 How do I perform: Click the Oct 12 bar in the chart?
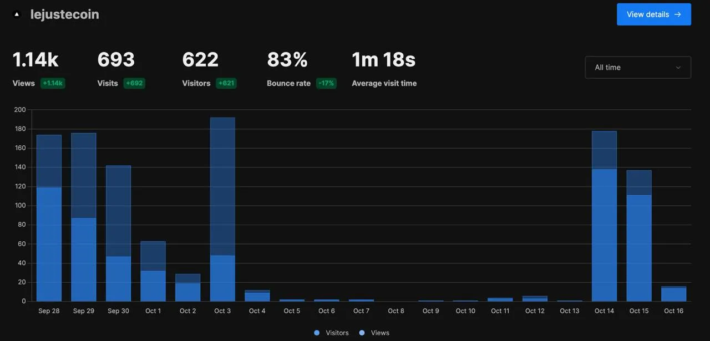[x=535, y=298]
